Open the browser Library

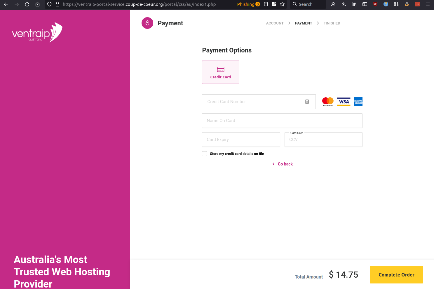pos(354,4)
